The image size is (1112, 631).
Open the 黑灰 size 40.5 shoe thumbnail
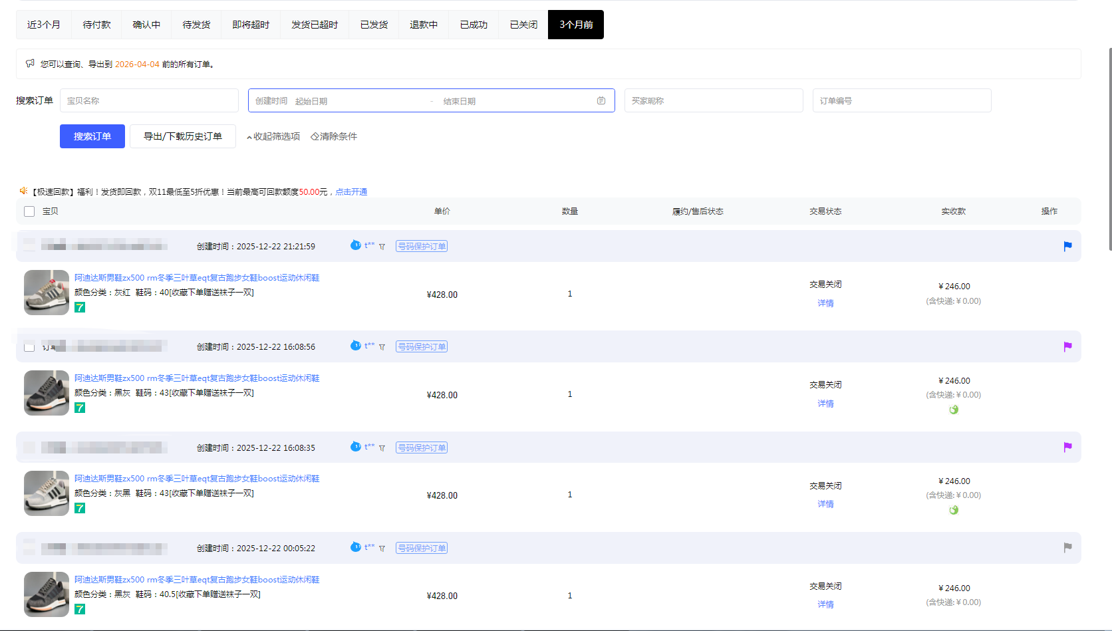(47, 594)
